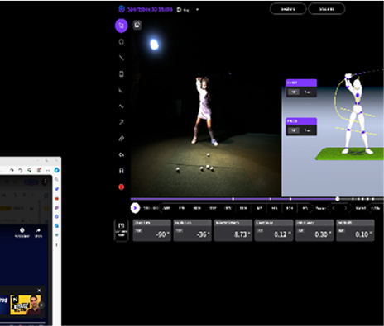
Task: Open position dropdown in the 0.12 tile
Action: (x=260, y=230)
